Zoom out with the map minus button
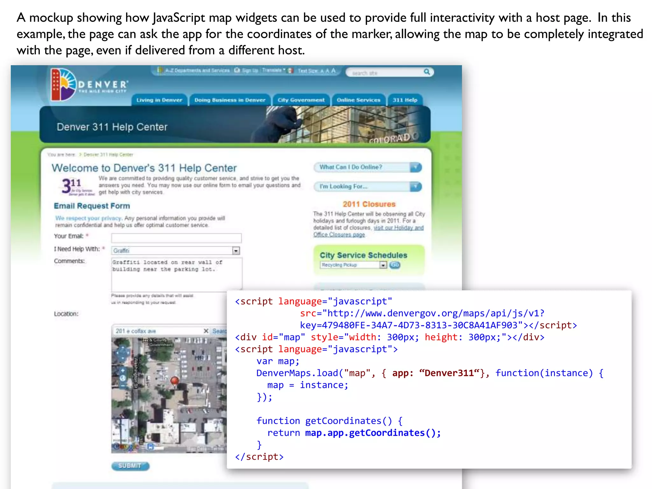This screenshot has height=489, width=652. click(x=123, y=386)
